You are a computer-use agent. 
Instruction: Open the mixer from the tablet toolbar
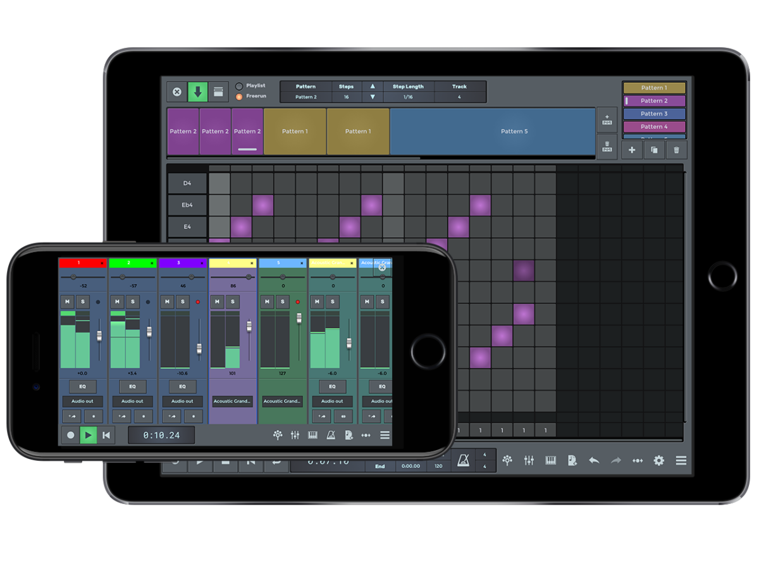(x=529, y=461)
